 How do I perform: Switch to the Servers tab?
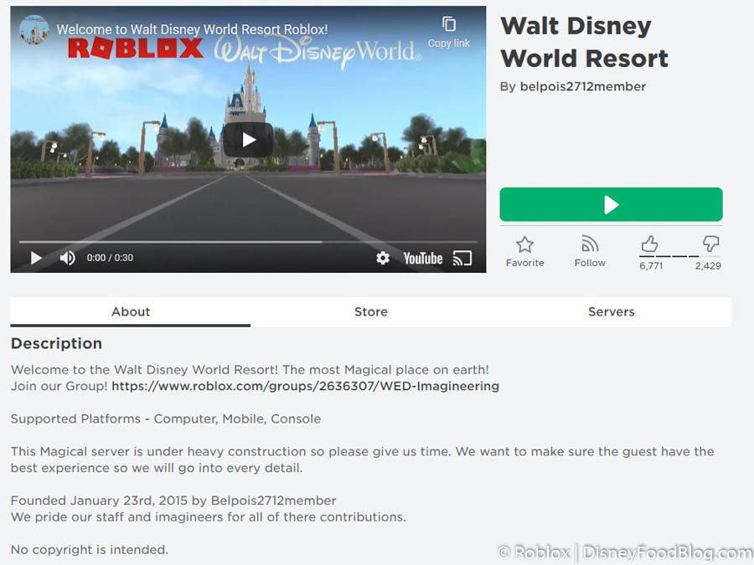(x=611, y=311)
